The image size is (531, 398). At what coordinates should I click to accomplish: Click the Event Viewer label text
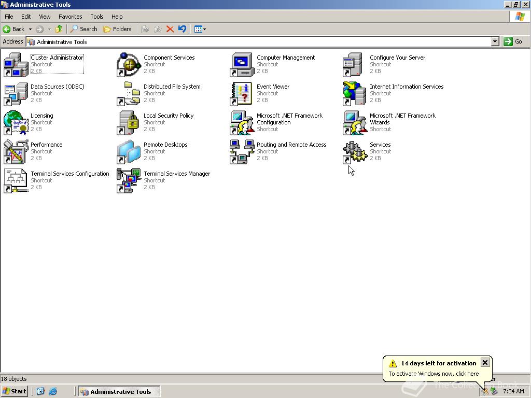pyautogui.click(x=273, y=87)
